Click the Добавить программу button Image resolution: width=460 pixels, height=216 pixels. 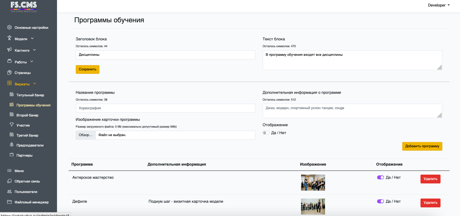pyautogui.click(x=422, y=146)
